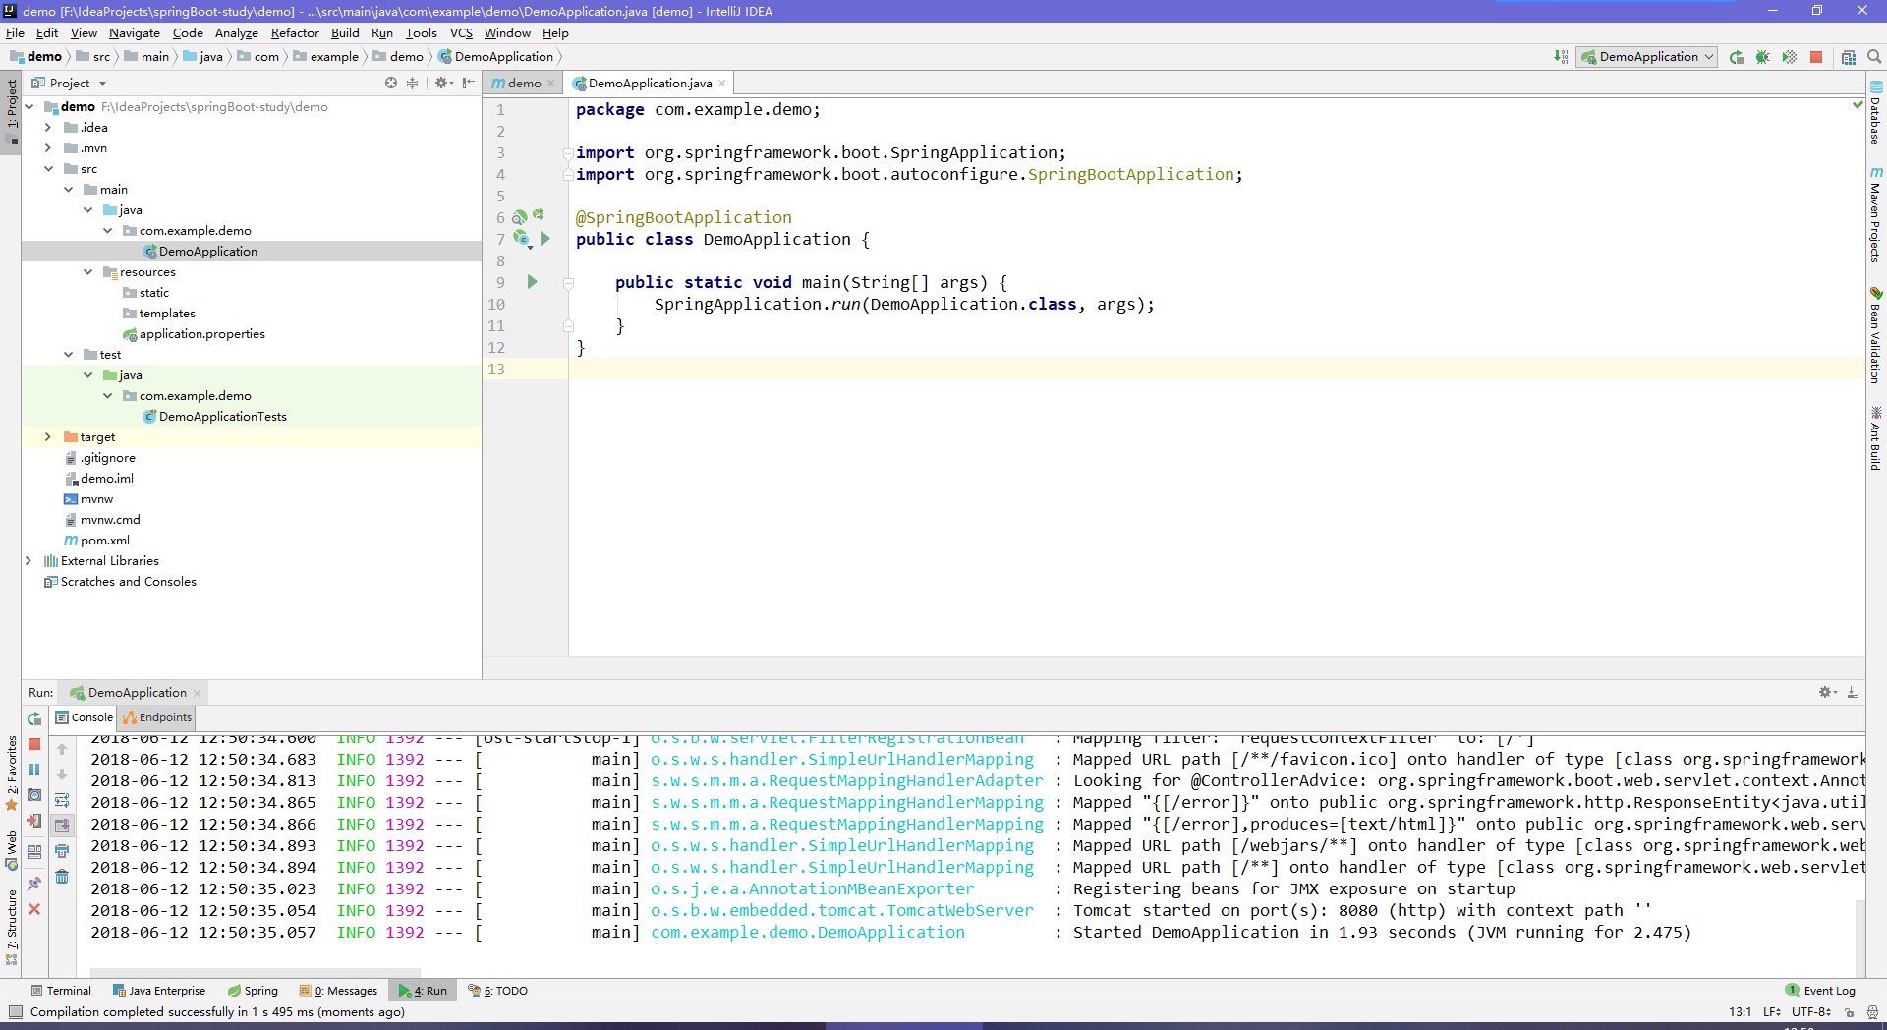Click the Search Everywhere magnifier icon
This screenshot has width=1887, height=1030.
click(x=1874, y=57)
